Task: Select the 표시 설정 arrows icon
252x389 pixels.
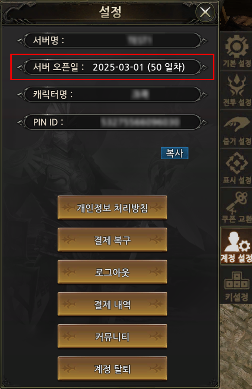Action: 236,168
